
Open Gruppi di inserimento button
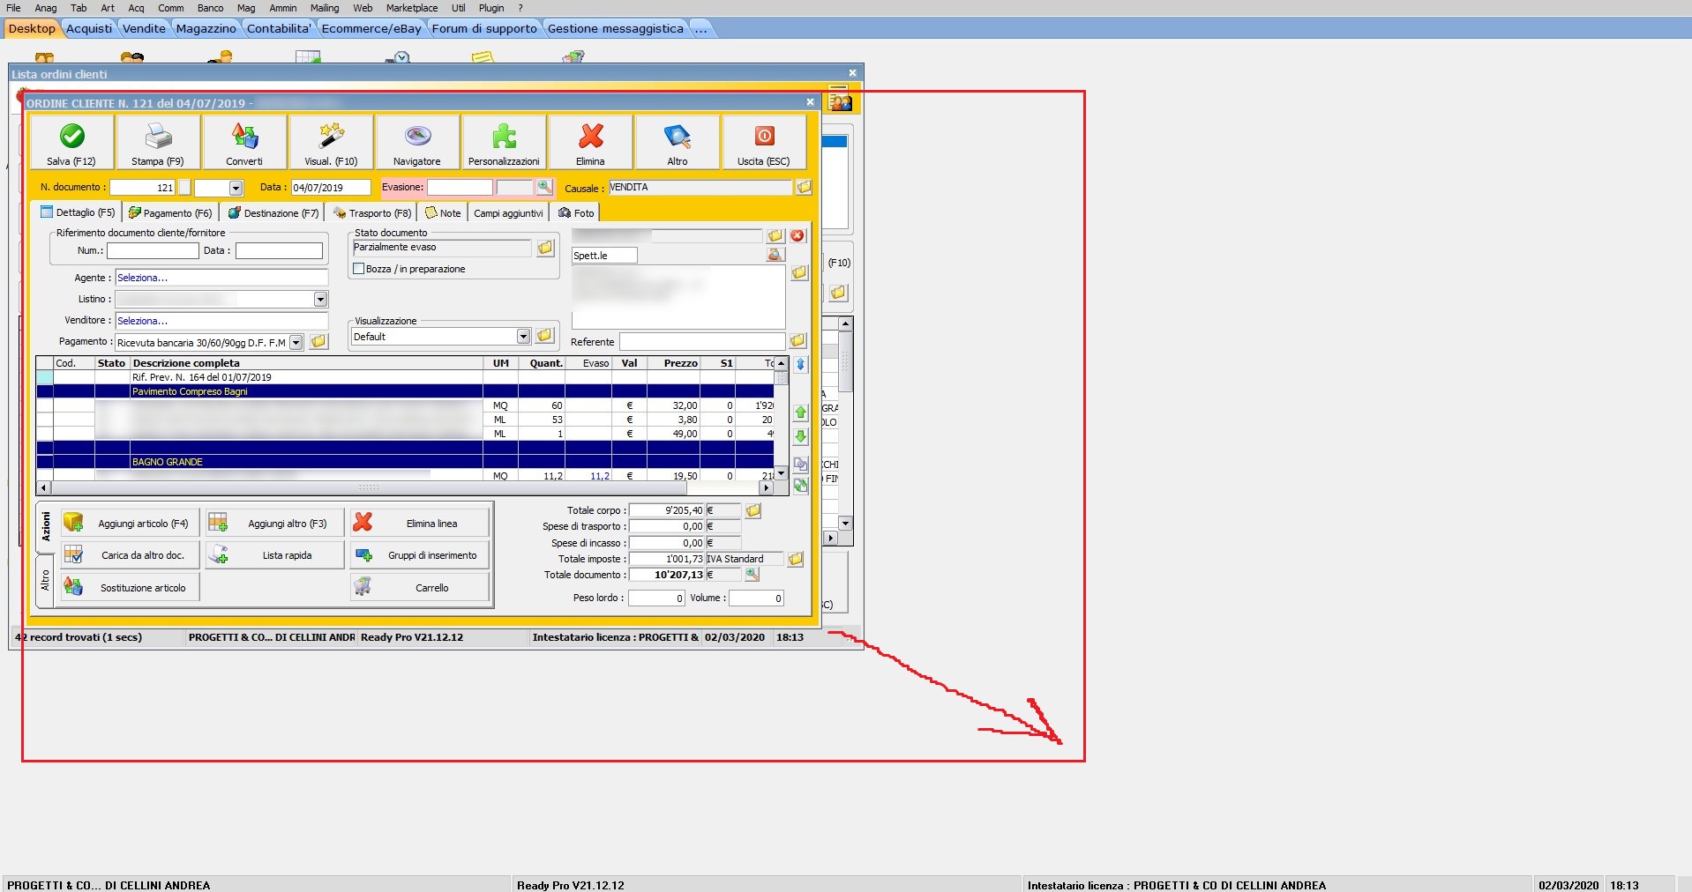click(x=420, y=555)
